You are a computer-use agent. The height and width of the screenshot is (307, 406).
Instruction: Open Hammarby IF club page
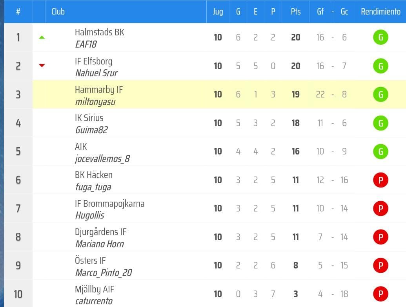(x=99, y=90)
